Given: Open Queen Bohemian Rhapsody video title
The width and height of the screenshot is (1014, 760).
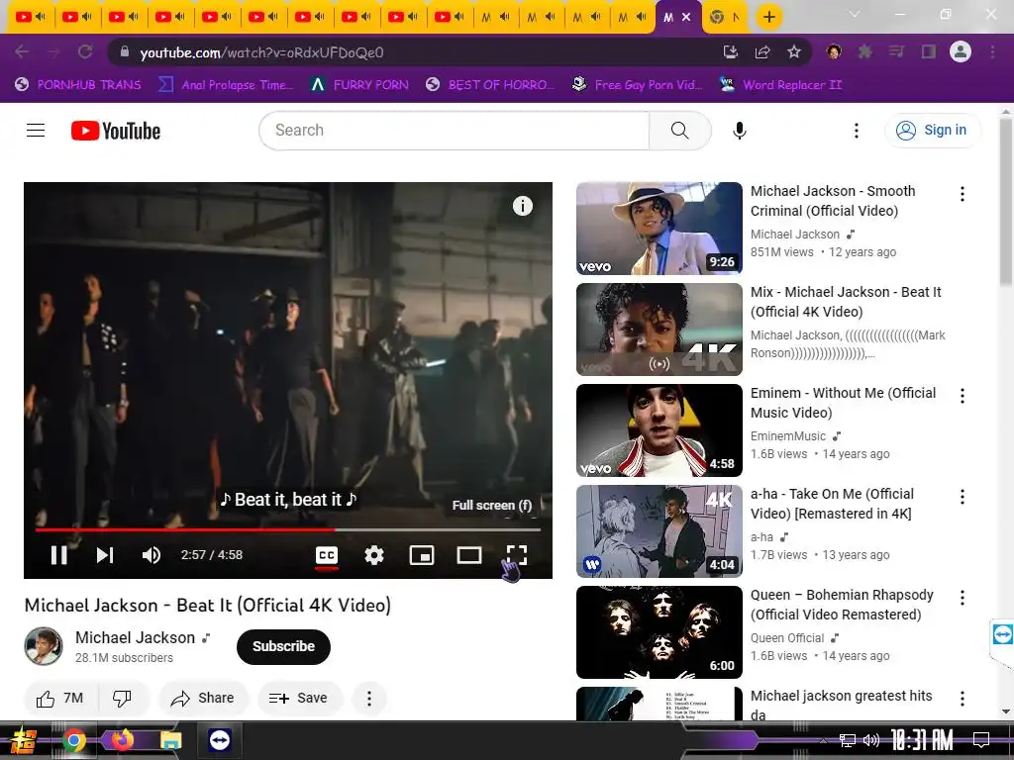Looking at the screenshot, I should coord(842,605).
